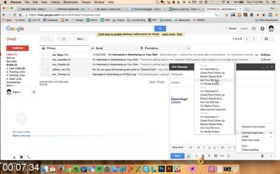Image resolution: width=280 pixels, height=174 pixels.
Task: Open the More actions dropdown
Action: [x=80, y=39]
